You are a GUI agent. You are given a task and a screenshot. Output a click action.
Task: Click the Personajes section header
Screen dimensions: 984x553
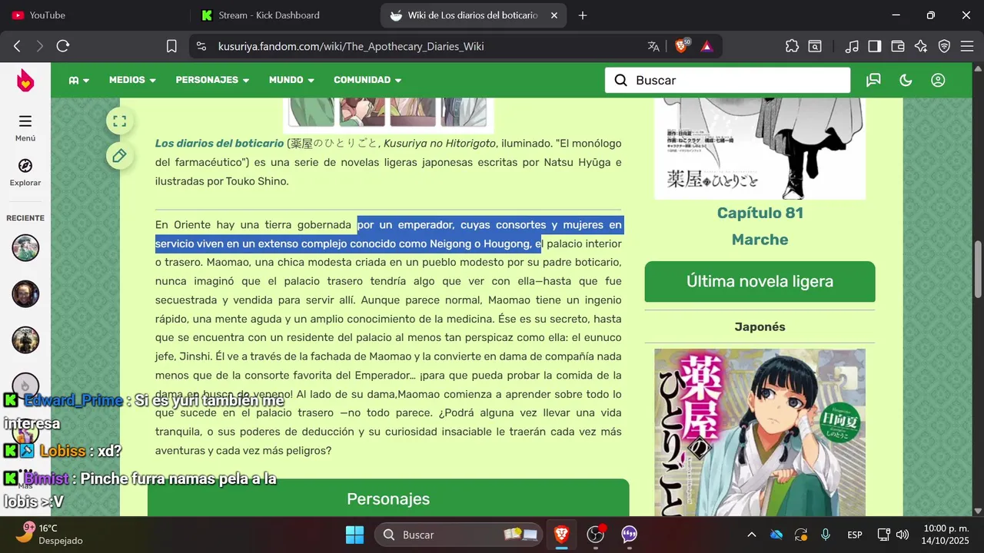pyautogui.click(x=388, y=498)
